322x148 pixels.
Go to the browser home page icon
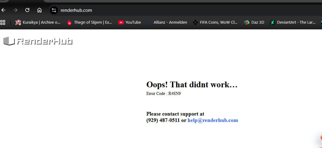[39, 10]
